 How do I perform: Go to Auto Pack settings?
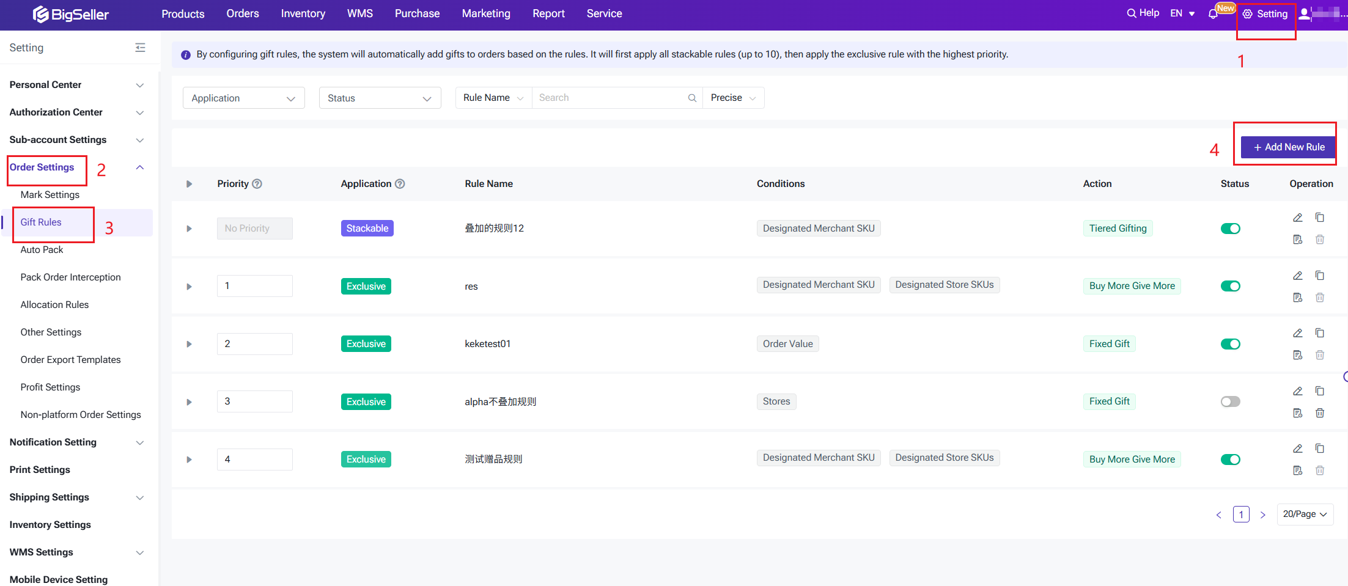pyautogui.click(x=42, y=249)
